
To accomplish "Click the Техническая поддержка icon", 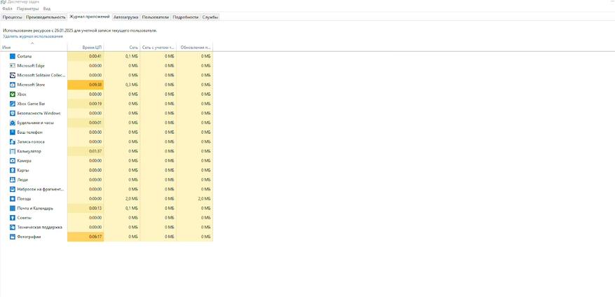I will click(12, 227).
